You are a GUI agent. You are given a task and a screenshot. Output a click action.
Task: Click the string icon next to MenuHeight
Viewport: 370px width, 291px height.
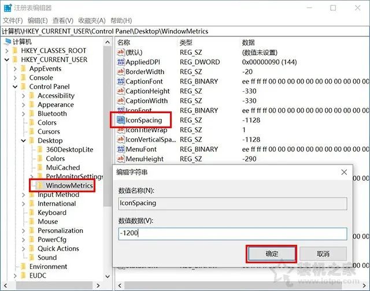121,159
